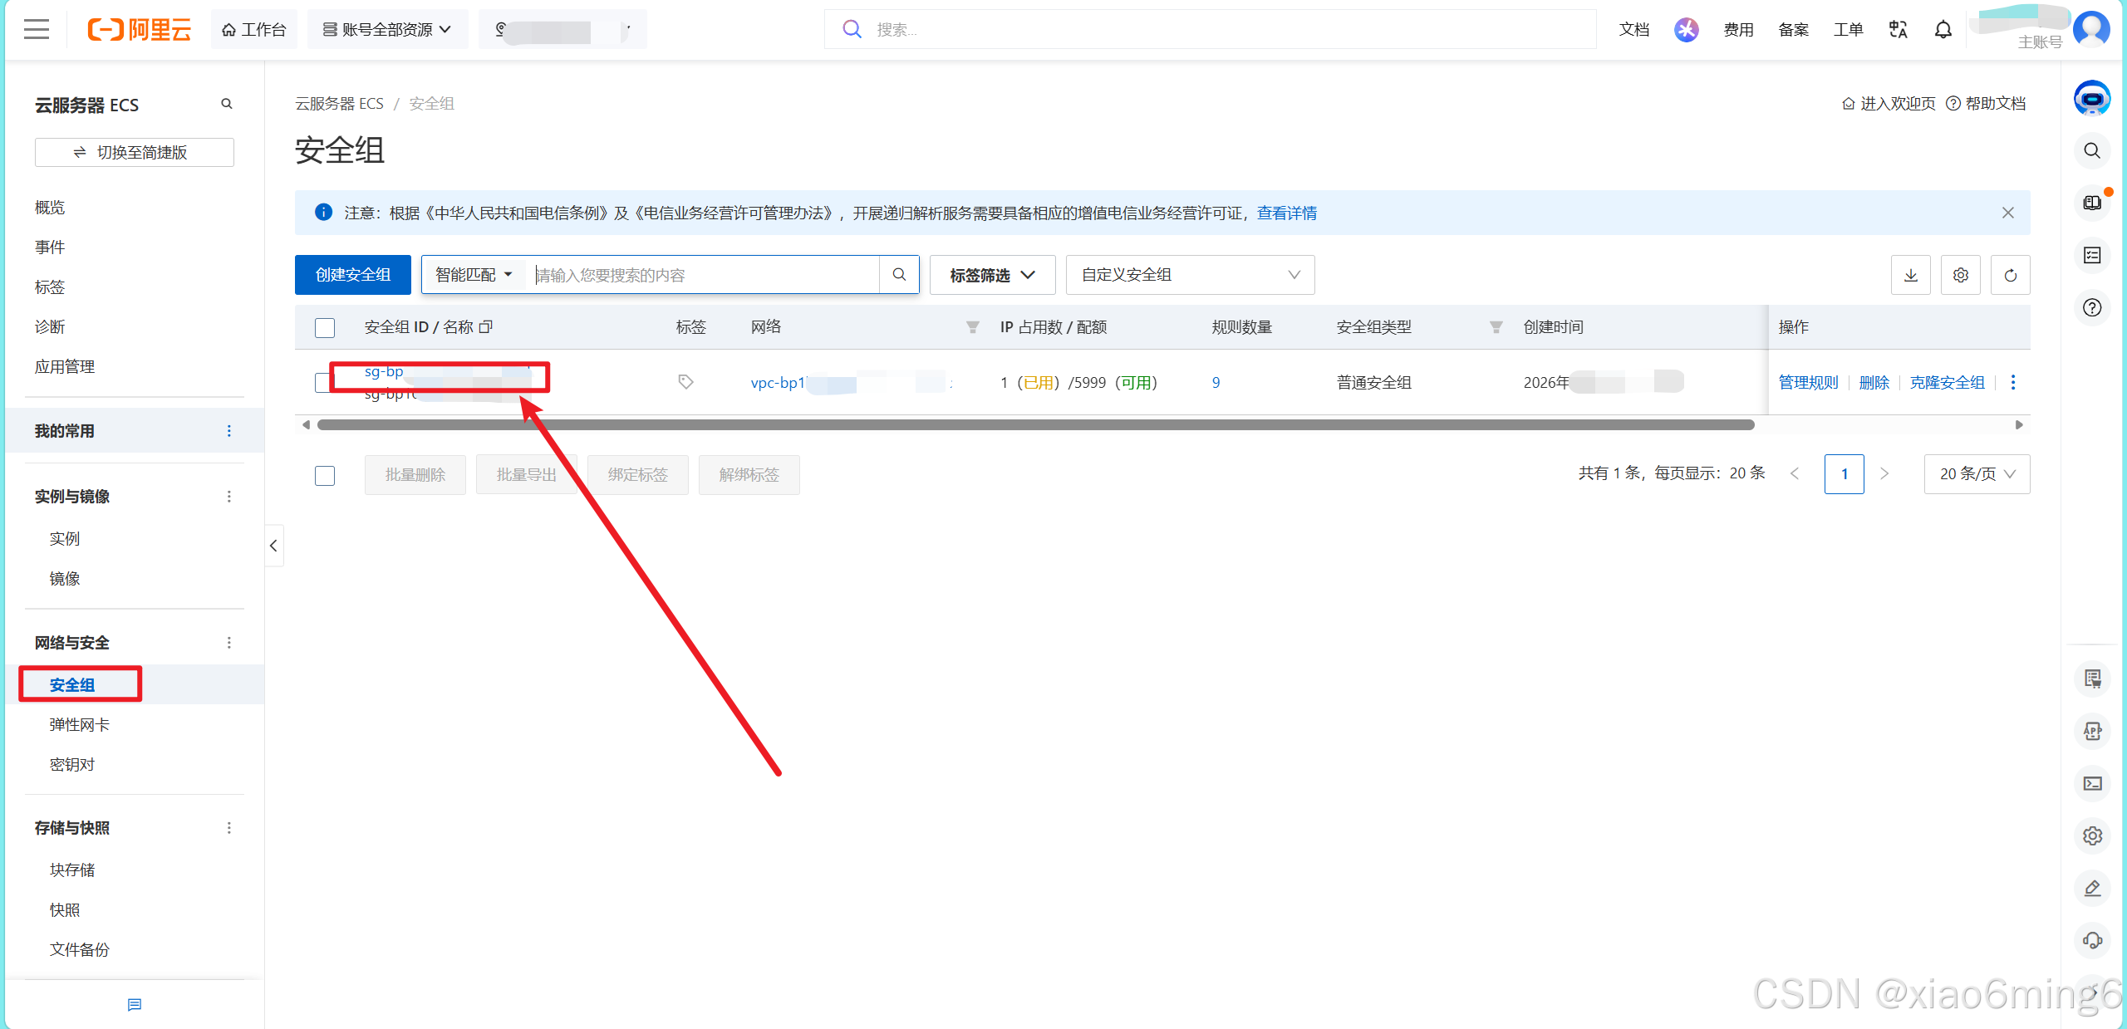The width and height of the screenshot is (2127, 1029).
Task: Go to 快照 page
Action: point(65,909)
